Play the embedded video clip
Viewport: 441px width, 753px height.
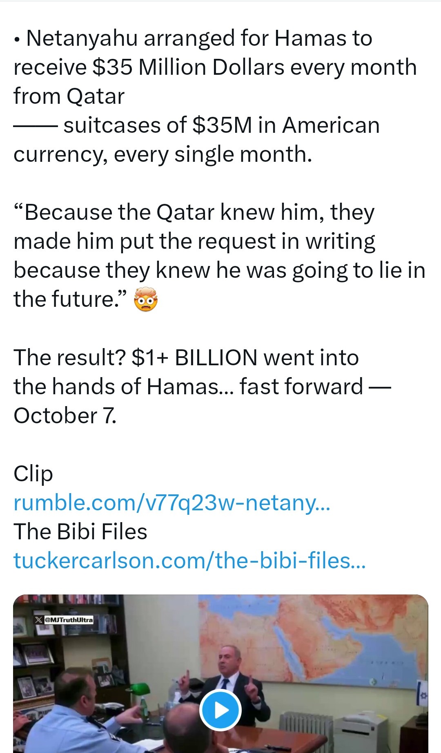[x=220, y=710]
